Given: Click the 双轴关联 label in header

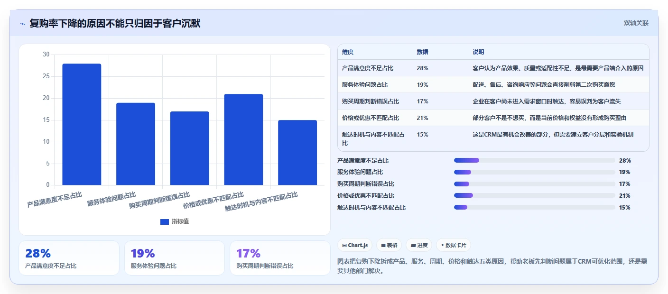Looking at the screenshot, I should point(636,23).
